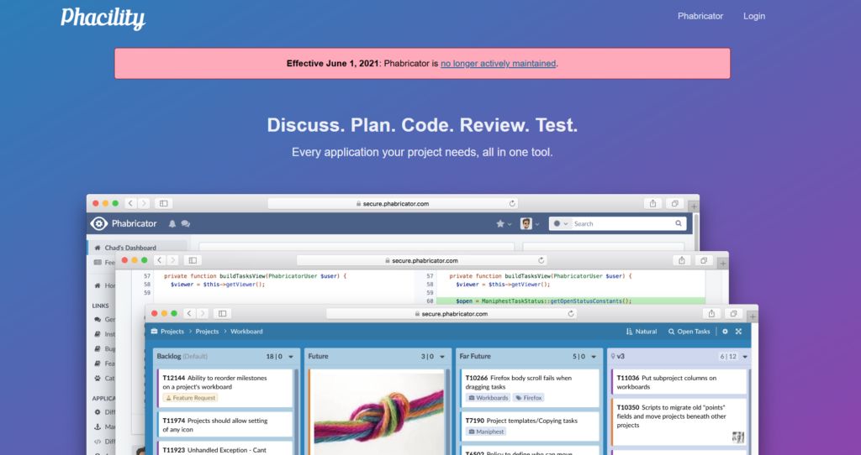Go to Login in the top navigation
Screen dimensions: 861x455
754,16
